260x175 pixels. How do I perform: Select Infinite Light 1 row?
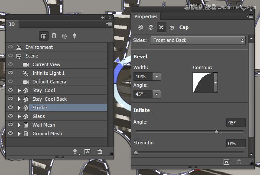(61, 73)
